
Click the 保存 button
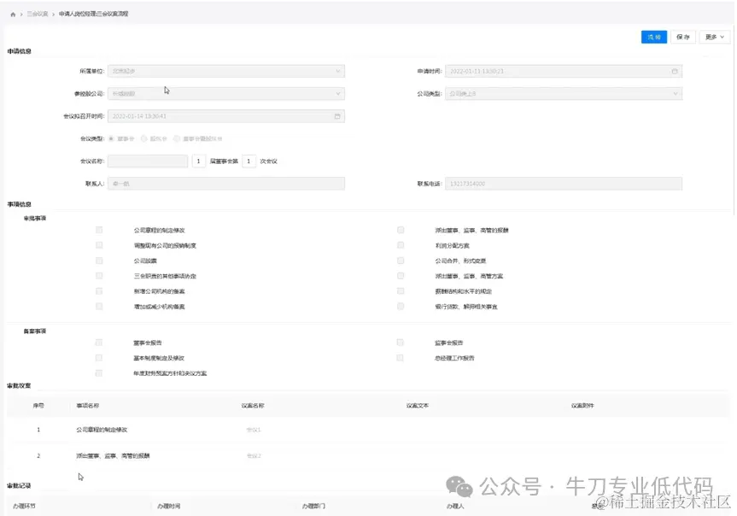tap(682, 37)
